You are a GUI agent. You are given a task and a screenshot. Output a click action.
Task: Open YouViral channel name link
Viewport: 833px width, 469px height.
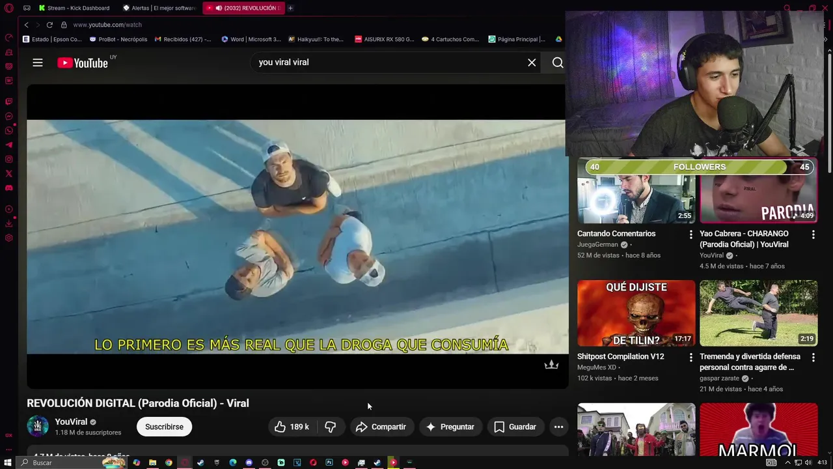71,421
